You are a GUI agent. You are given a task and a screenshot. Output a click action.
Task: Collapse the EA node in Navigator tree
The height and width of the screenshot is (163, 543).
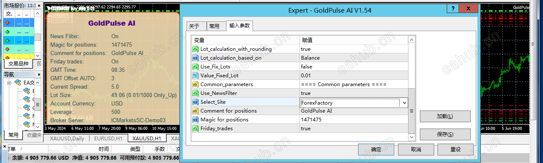click(x=9, y=82)
